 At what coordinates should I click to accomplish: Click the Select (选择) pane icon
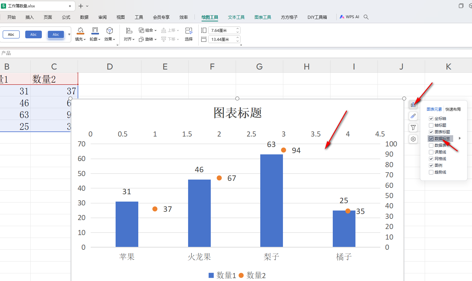point(189,31)
